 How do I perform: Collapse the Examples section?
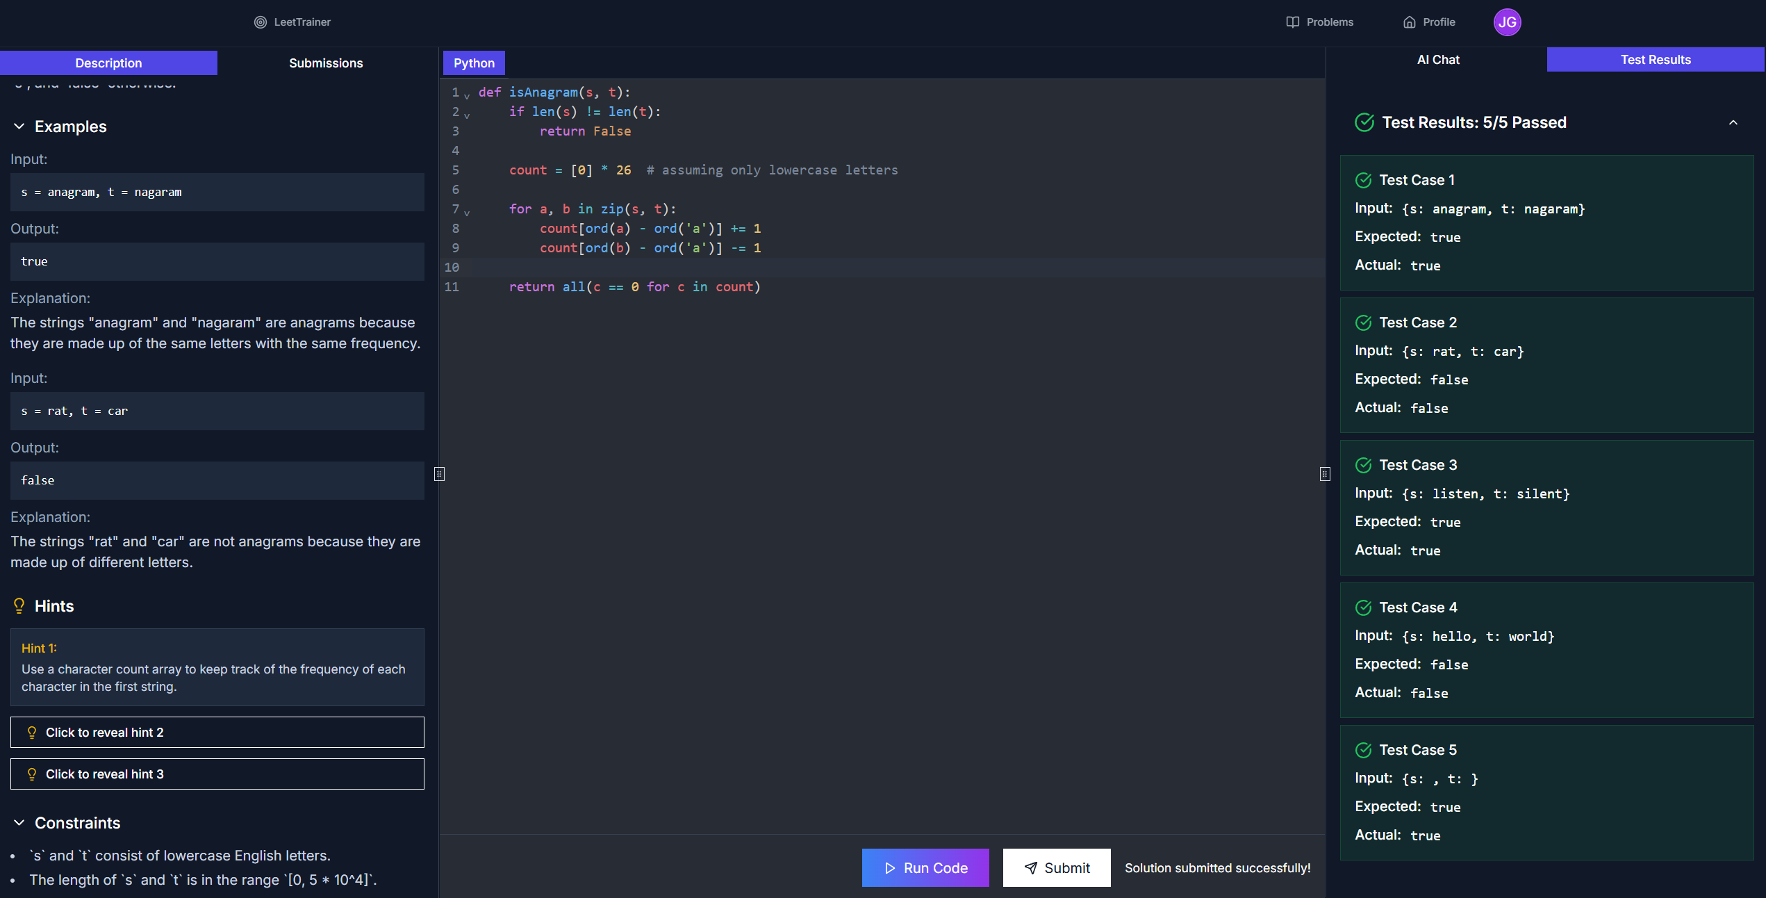point(19,126)
